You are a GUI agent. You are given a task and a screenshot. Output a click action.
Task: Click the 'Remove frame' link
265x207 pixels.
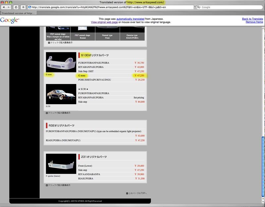point(254,22)
